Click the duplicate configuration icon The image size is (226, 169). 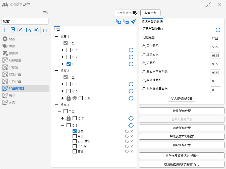12,30
